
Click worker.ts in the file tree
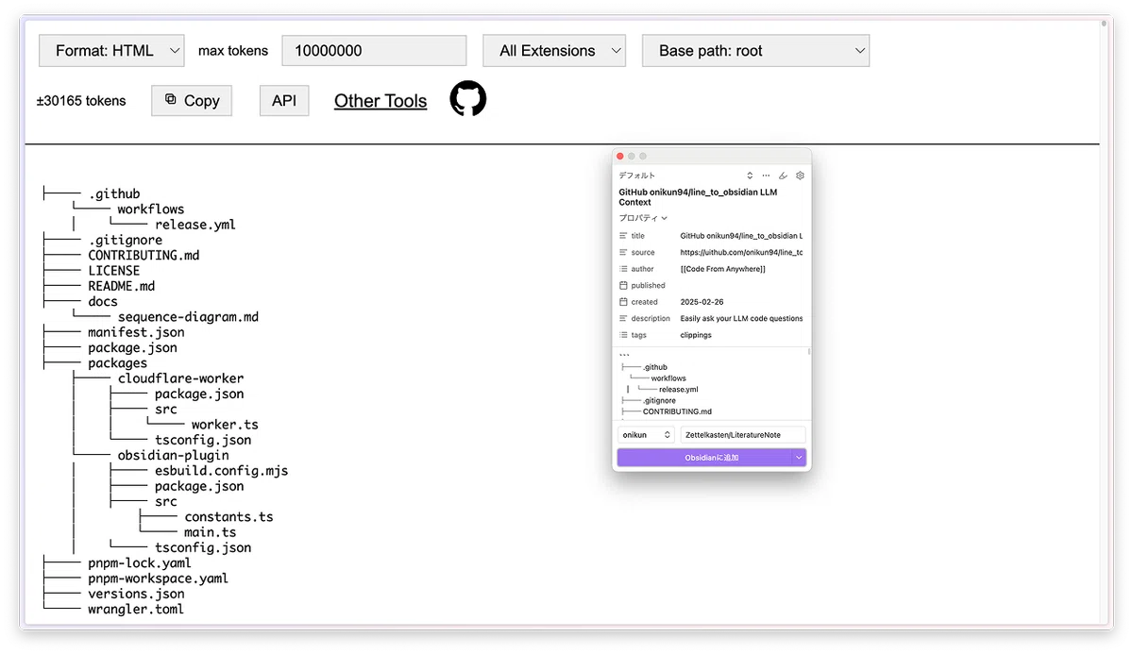[226, 425]
